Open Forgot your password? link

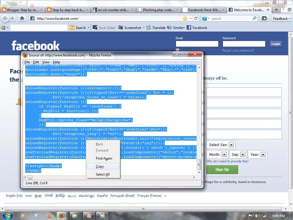tap(238, 50)
